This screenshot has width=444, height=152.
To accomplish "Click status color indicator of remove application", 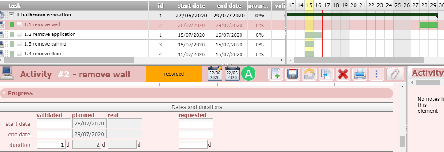I will tap(12, 35).
